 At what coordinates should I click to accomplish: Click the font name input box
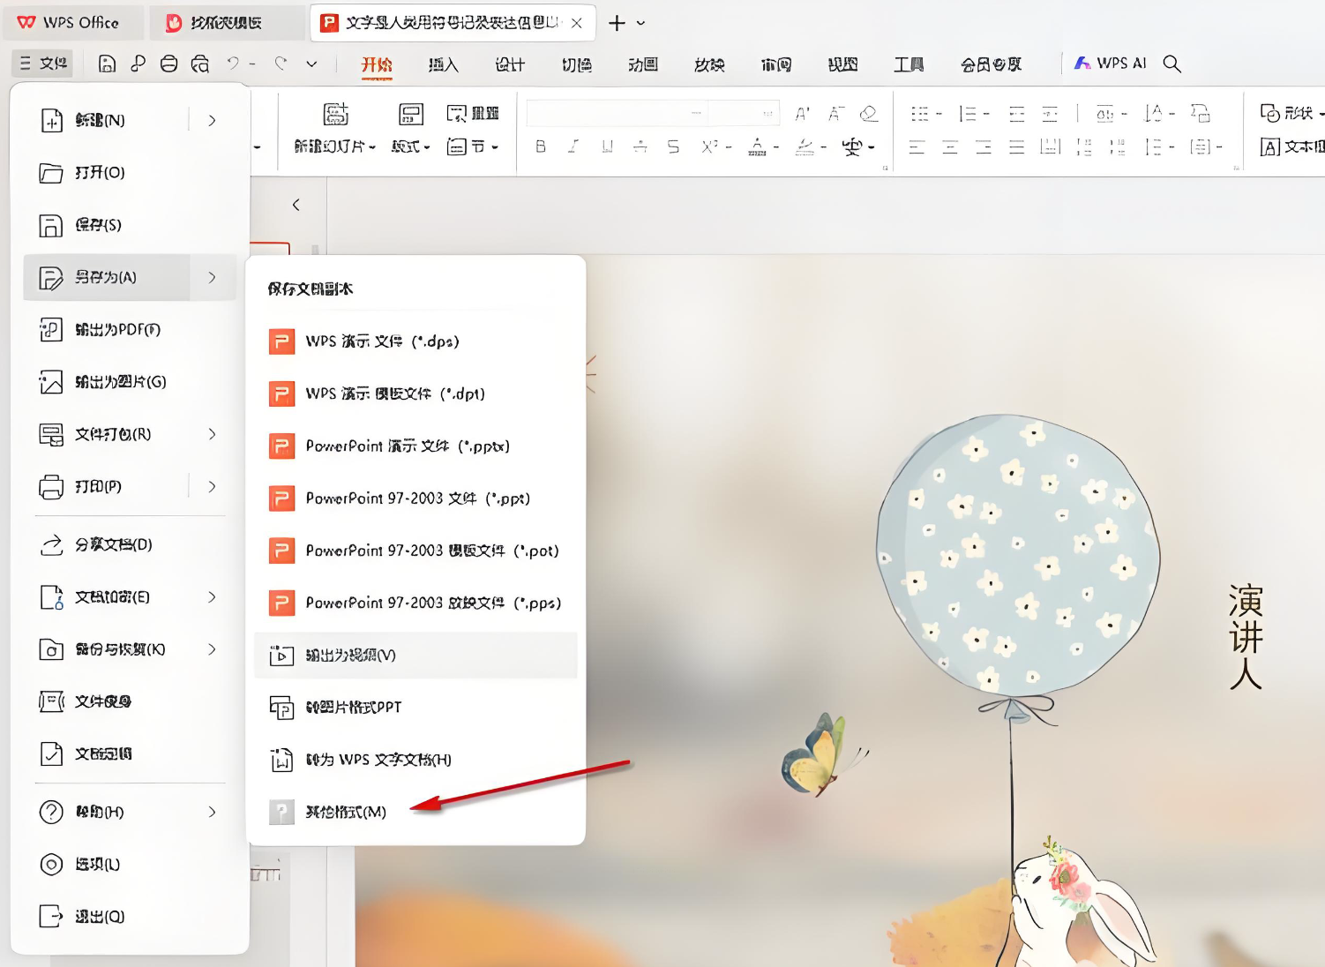[616, 113]
